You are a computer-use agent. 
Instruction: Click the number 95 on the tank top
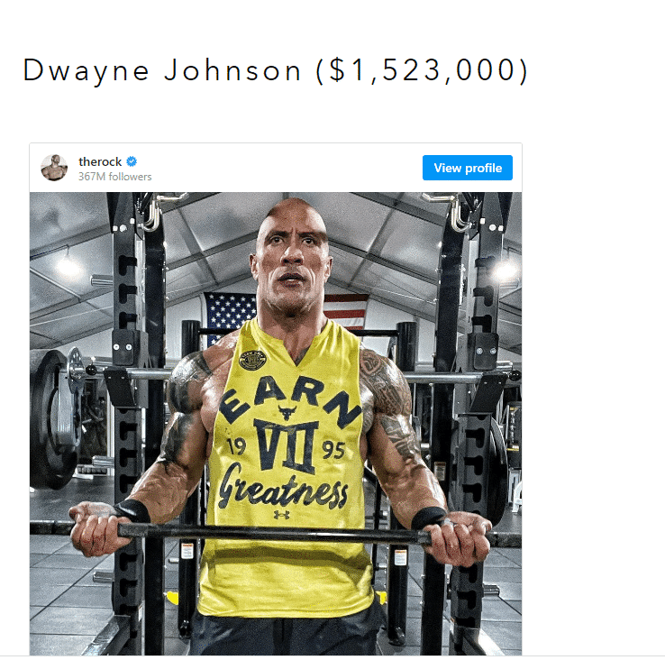[333, 450]
